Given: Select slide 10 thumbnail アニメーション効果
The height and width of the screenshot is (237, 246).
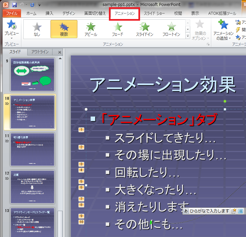Looking at the screenshot, I should pos(32,112).
